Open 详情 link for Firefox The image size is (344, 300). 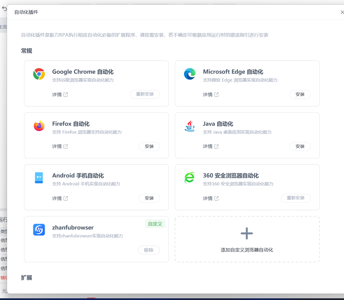point(57,146)
